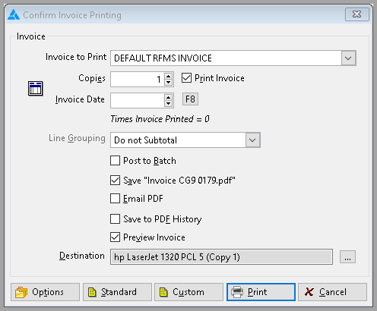Click the RFMS logo in title bar
This screenshot has width=377, height=311.
14,14
